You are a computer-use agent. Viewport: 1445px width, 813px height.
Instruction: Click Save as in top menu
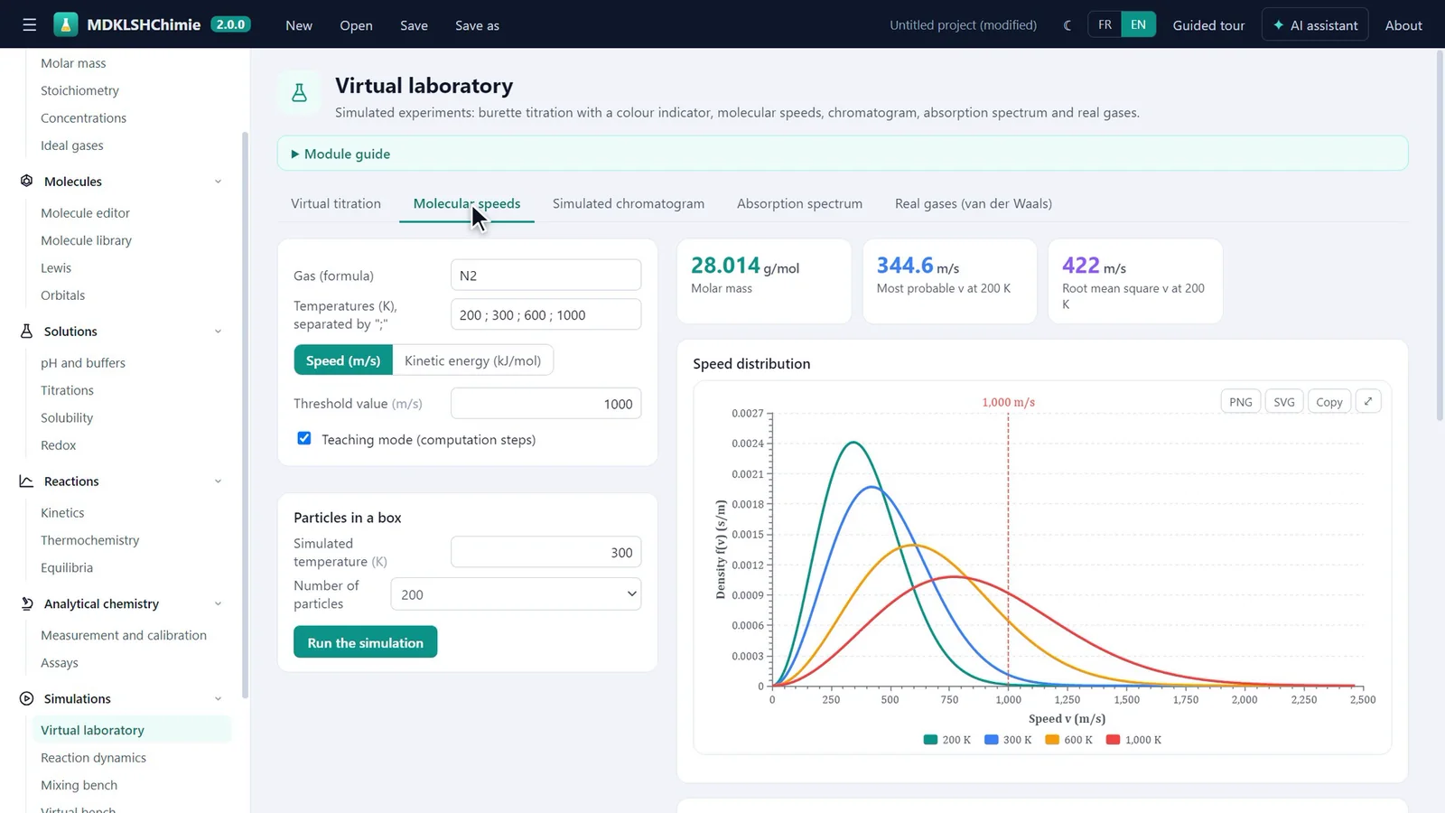click(477, 25)
